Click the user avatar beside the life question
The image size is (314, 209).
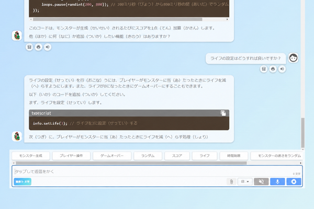(294, 58)
